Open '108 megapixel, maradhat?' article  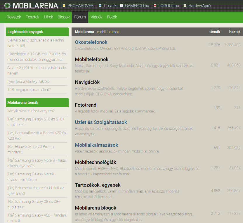(x=29, y=90)
